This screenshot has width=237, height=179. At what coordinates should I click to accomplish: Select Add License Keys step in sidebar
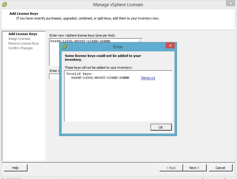pyautogui.click(x=23, y=34)
